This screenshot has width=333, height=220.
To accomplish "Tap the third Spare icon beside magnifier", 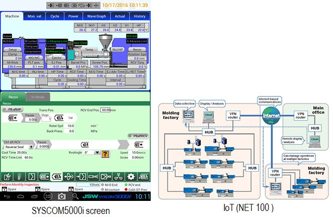I will [x=71, y=189].
